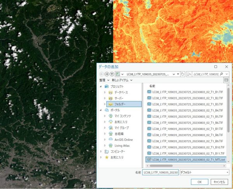Click the Forward navigation arrow
233x189 pixels.
pyautogui.click(x=106, y=74)
